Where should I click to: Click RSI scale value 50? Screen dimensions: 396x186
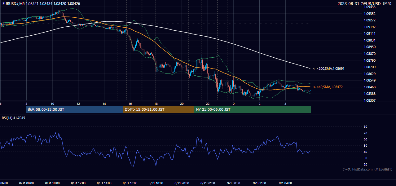pyautogui.click(x=365, y=145)
